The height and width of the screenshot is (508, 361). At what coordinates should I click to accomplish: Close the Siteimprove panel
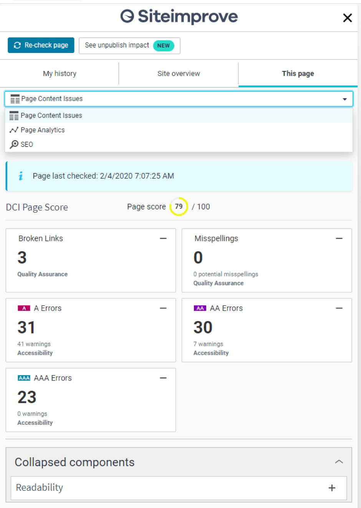(x=347, y=18)
